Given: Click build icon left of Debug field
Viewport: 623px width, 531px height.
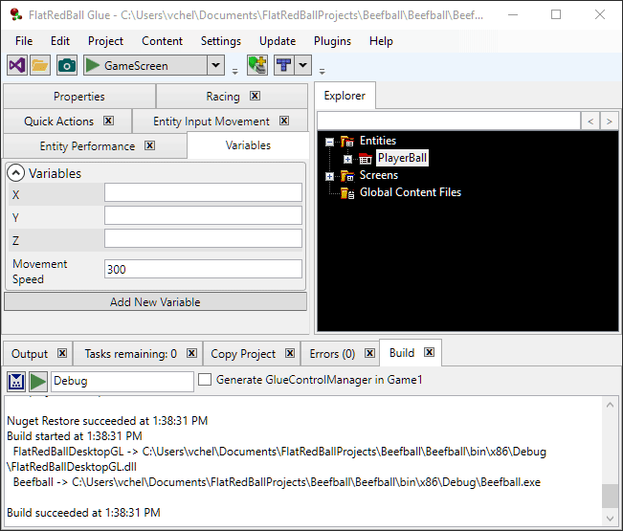Looking at the screenshot, I should click(16, 381).
